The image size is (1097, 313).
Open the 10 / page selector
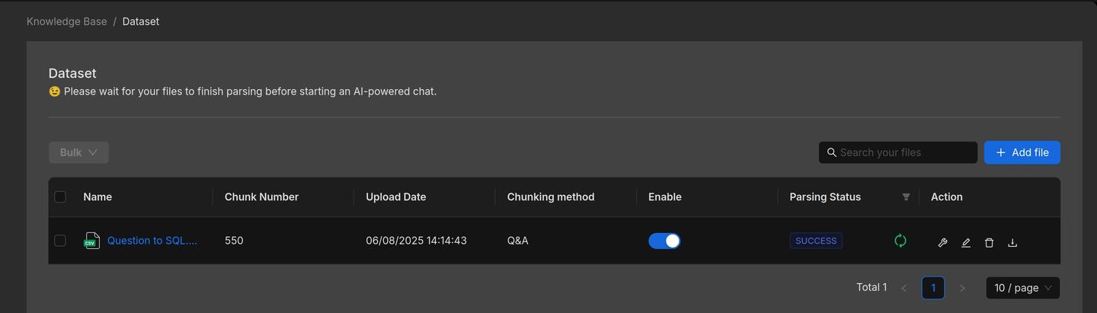(x=1022, y=287)
